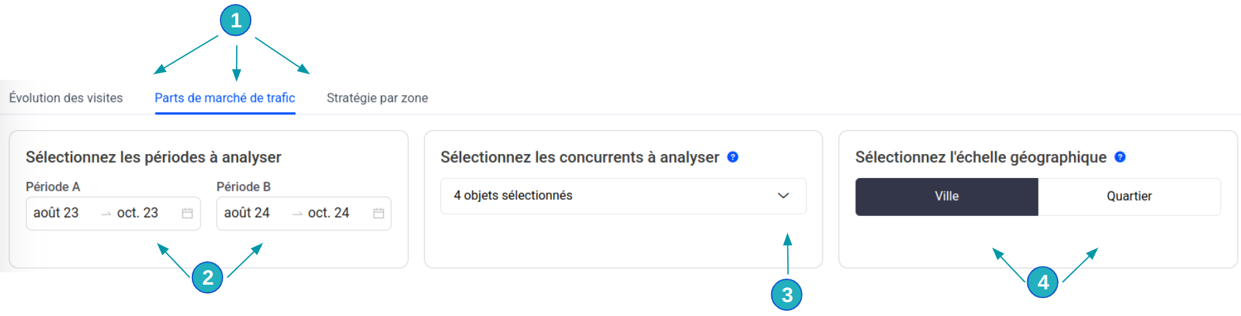Viewport: 1241px width, 316px height.
Task: Open the Période A calendar icon
Action: point(187,213)
